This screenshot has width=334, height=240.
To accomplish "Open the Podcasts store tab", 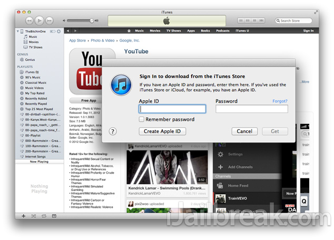I will pos(223,31).
